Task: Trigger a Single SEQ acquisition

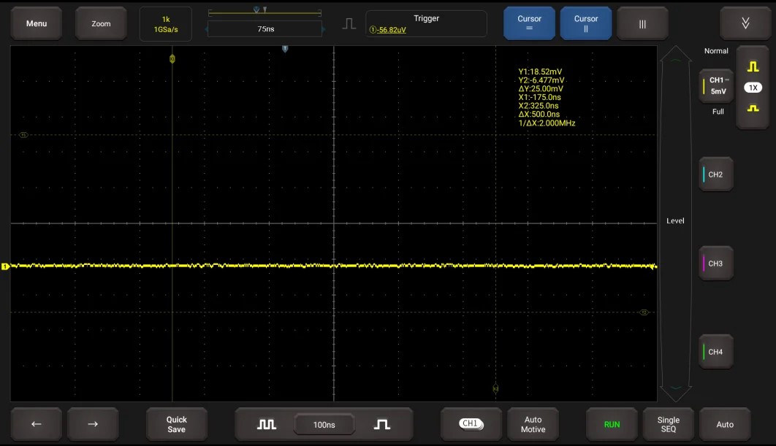Action: tap(668, 424)
